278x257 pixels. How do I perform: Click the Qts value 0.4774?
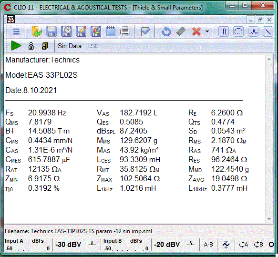click(x=223, y=122)
